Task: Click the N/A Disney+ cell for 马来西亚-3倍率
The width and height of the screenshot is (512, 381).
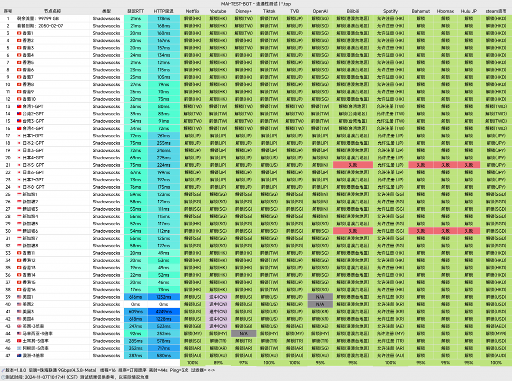Action: (x=243, y=334)
